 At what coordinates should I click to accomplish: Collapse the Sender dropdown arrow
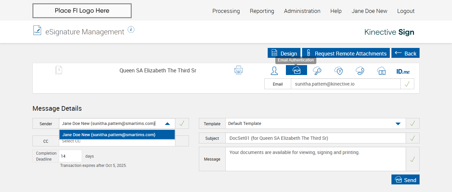click(x=167, y=124)
